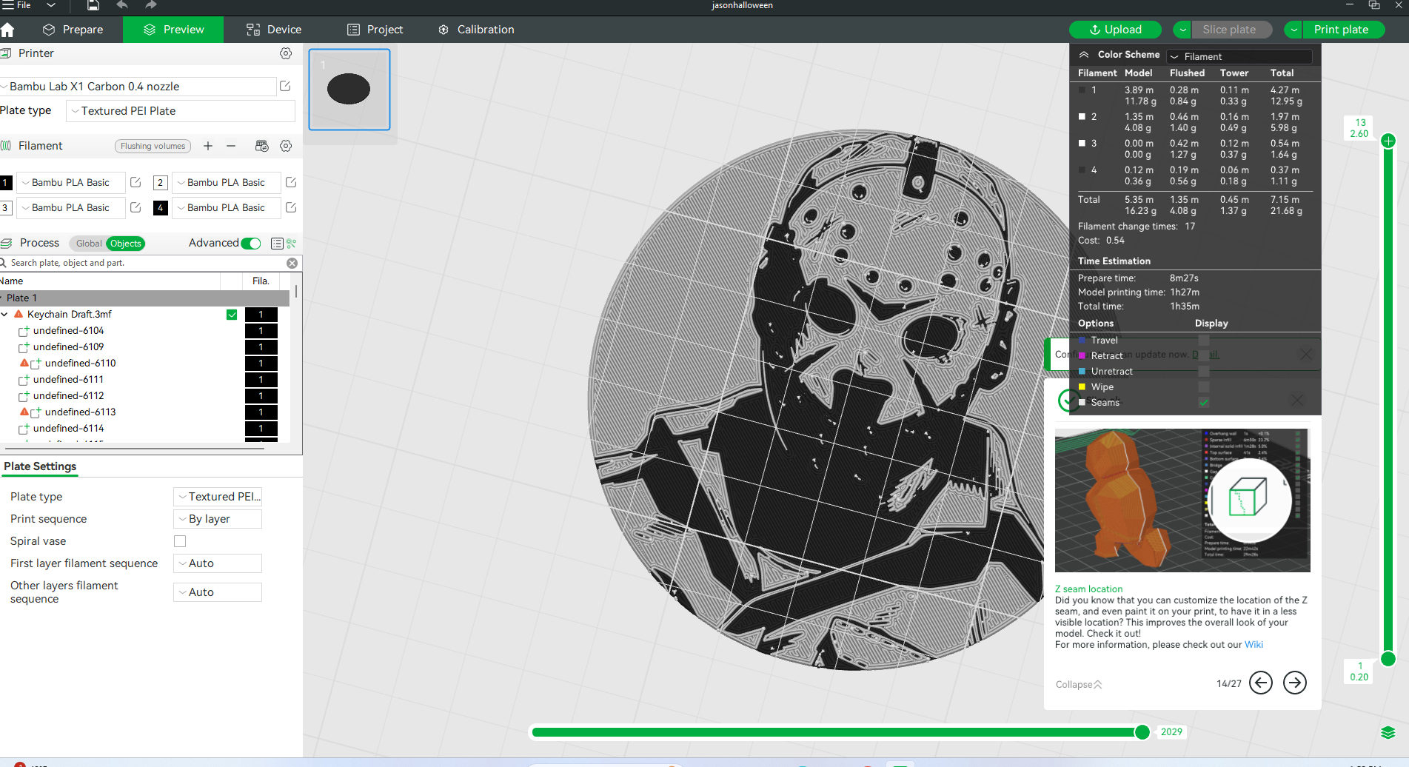Open filament settings gear icon
Screen dimensions: 1409x767
point(286,146)
